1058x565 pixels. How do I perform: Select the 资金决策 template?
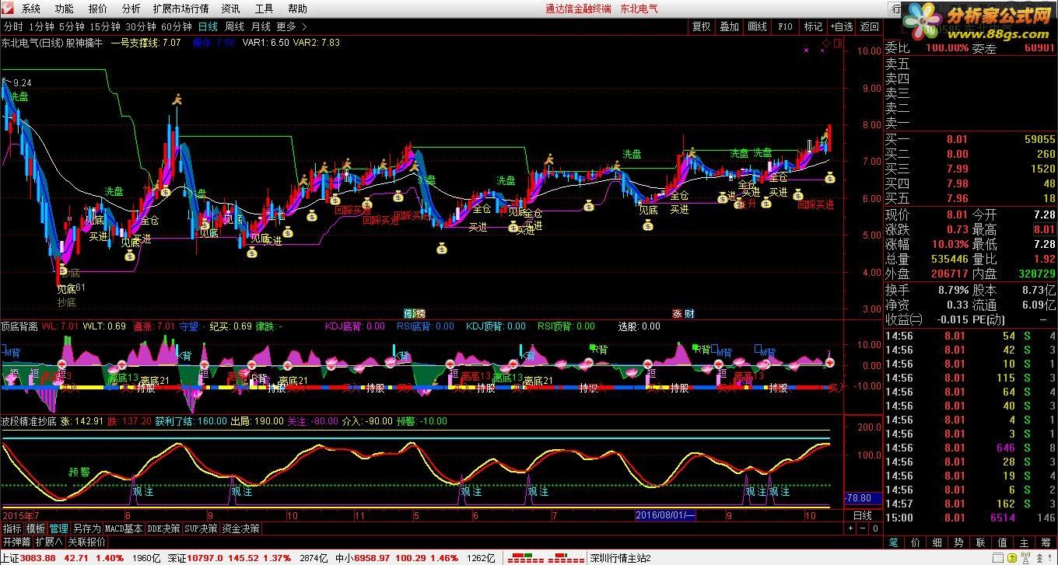[240, 528]
